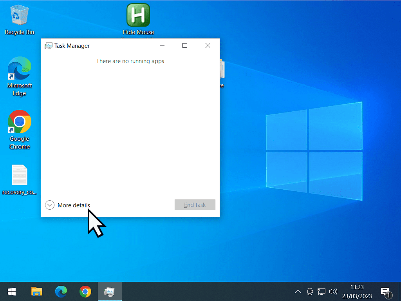
Task: Launch Edge from the taskbar
Action: pos(61,292)
